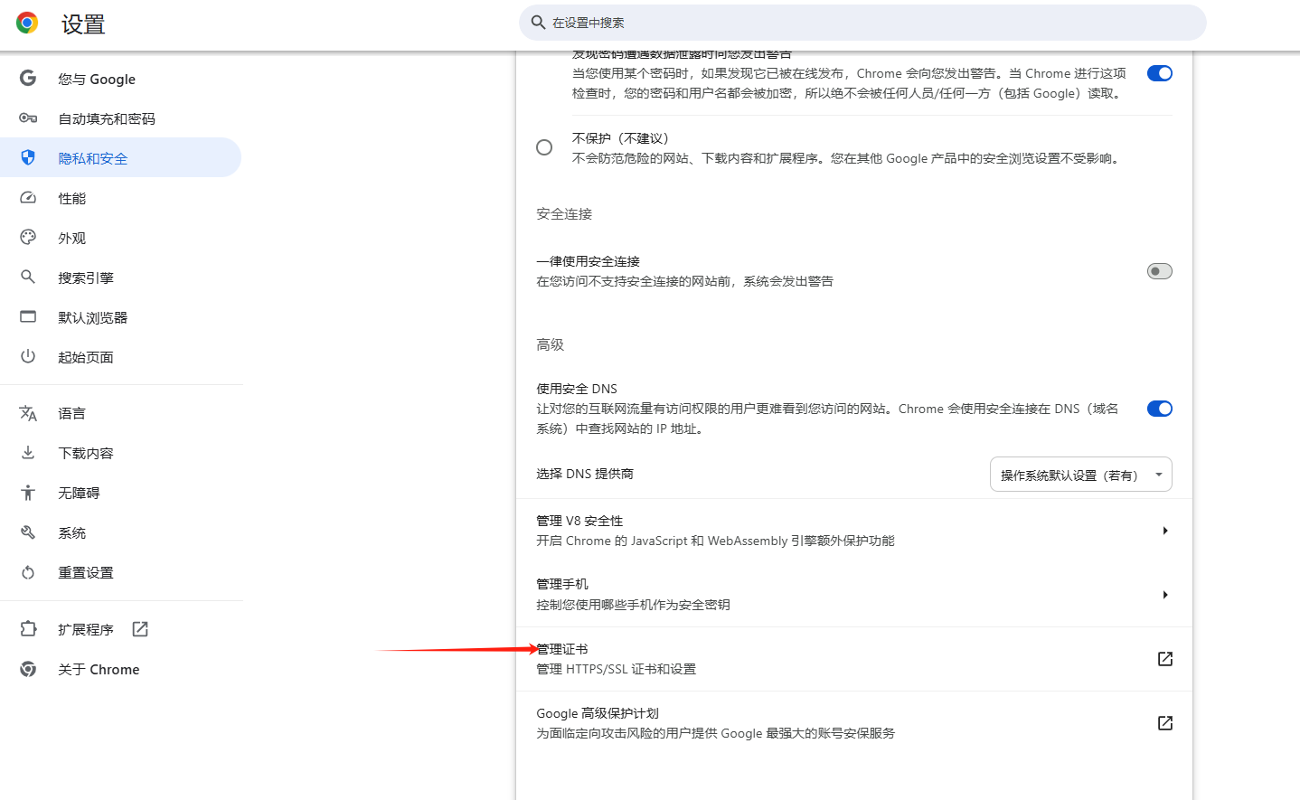This screenshot has width=1300, height=800.
Task: Click the wrench icon for 系统
Action: tap(28, 532)
